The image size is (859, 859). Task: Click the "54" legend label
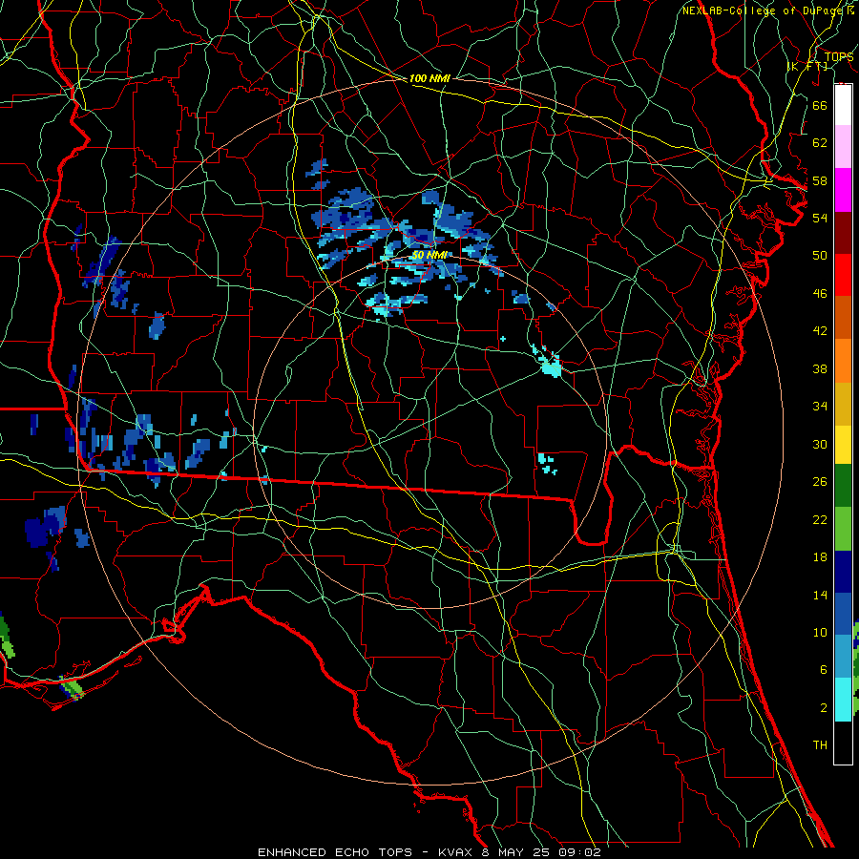coord(820,218)
